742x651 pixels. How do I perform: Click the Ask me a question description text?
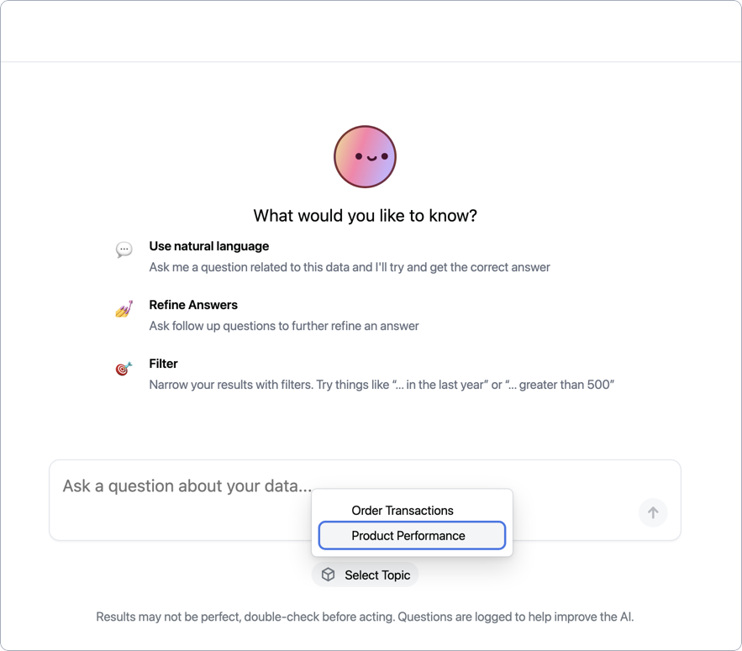tap(350, 267)
